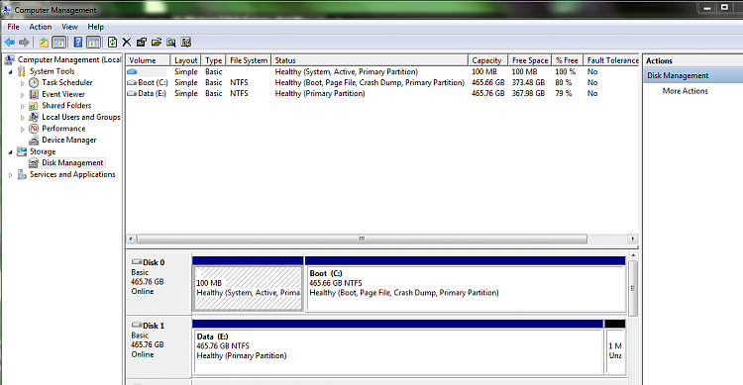This screenshot has height=385, width=743.
Task: Select the Boot (C:) partition block on Disk 0
Action: [466, 284]
